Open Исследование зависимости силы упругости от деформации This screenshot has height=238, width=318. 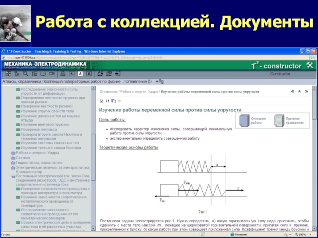(49, 91)
